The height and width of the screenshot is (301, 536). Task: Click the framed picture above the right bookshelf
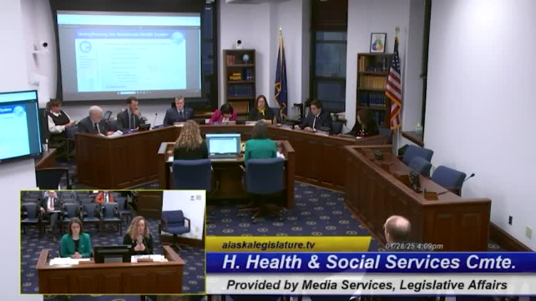tap(378, 43)
